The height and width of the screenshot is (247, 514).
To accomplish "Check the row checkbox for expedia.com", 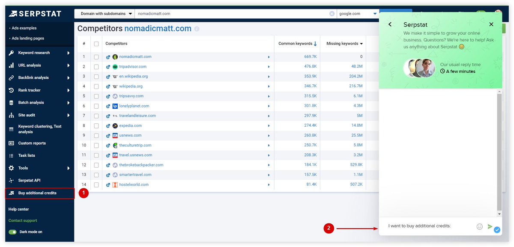I will pyautogui.click(x=96, y=125).
